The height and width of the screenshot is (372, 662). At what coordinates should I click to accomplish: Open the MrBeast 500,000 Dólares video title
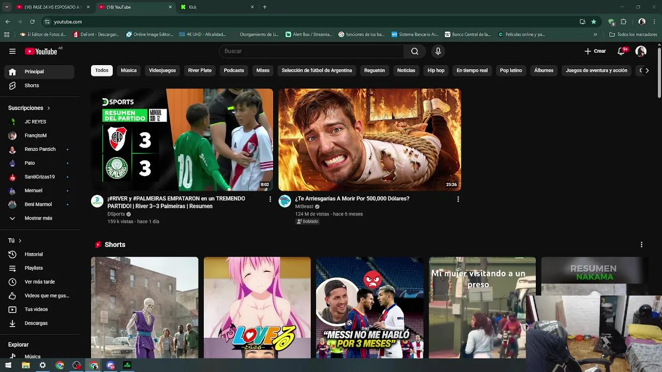[x=352, y=198]
